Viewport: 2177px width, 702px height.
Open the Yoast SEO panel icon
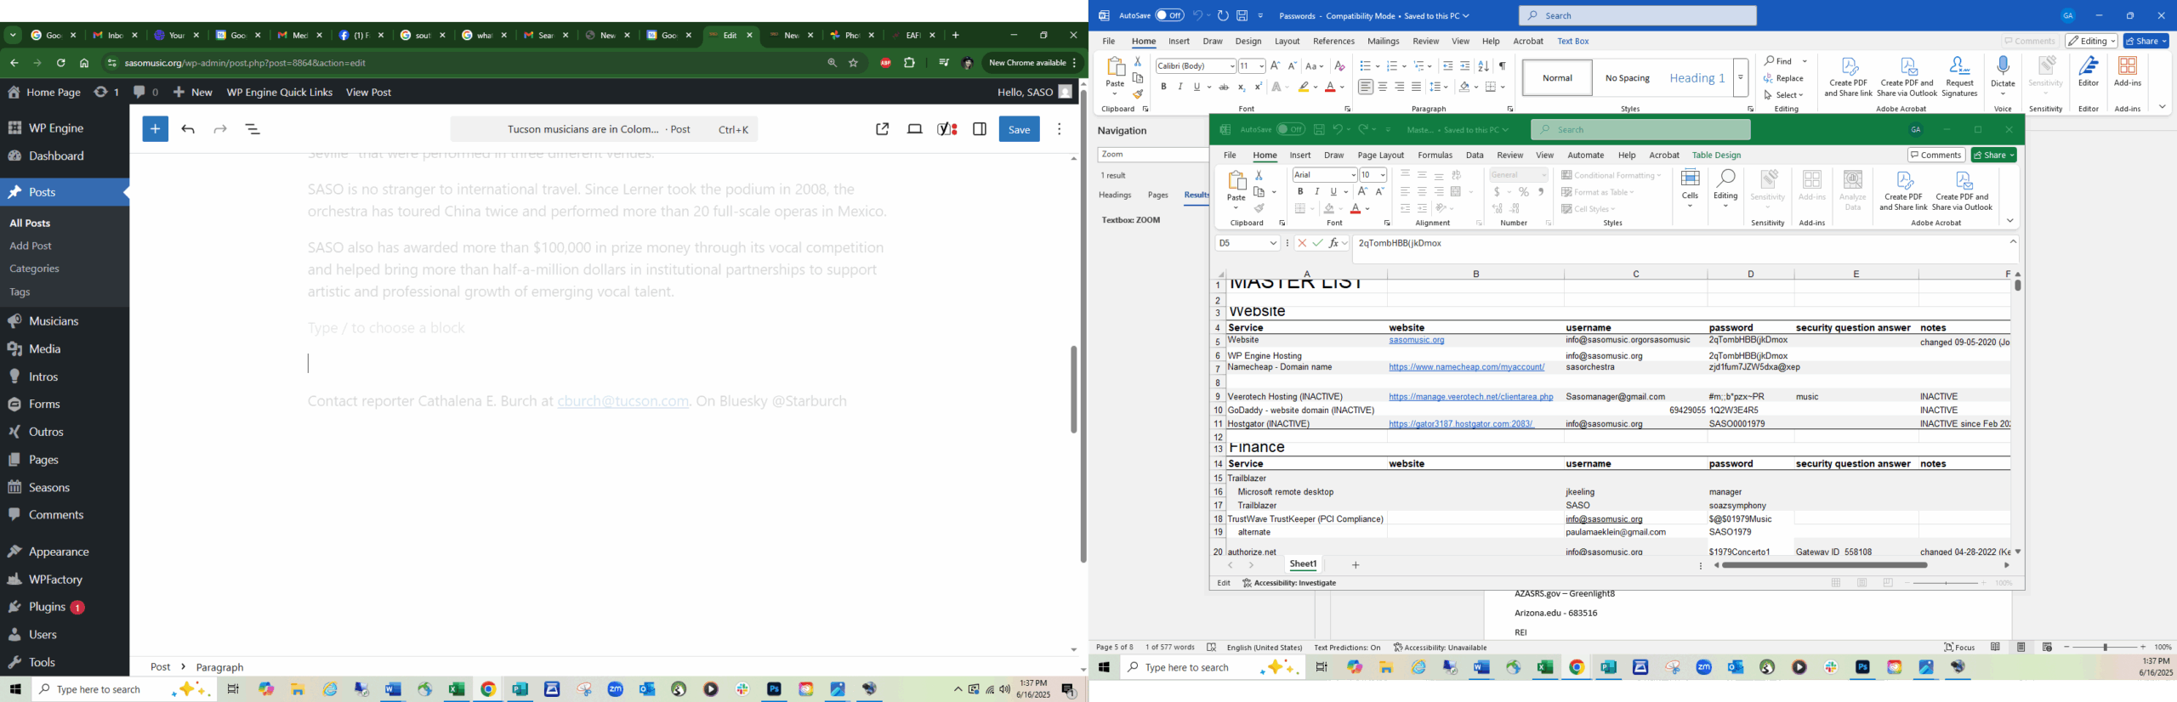[947, 129]
